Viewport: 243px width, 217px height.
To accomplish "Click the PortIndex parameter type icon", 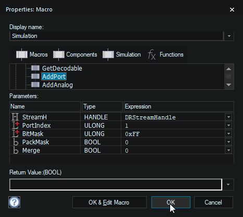I will (x=16, y=125).
